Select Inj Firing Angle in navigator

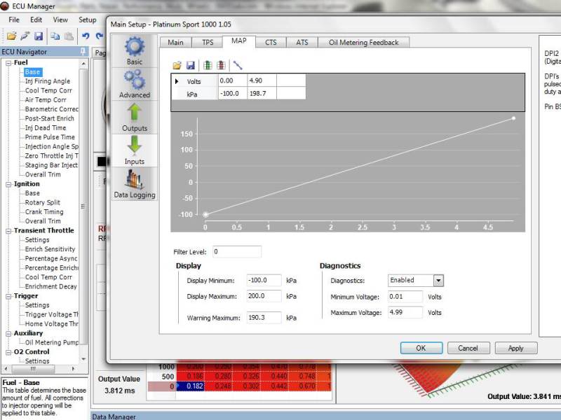tap(48, 81)
